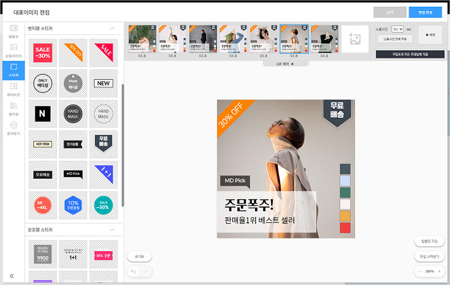This screenshot has width=450, height=285.
Task: Zoom out with the minus button
Action: [x=420, y=271]
